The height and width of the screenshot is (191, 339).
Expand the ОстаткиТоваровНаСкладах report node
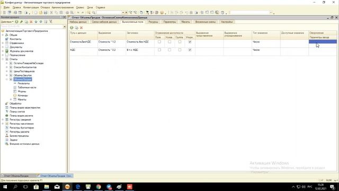pyautogui.click(x=7, y=63)
